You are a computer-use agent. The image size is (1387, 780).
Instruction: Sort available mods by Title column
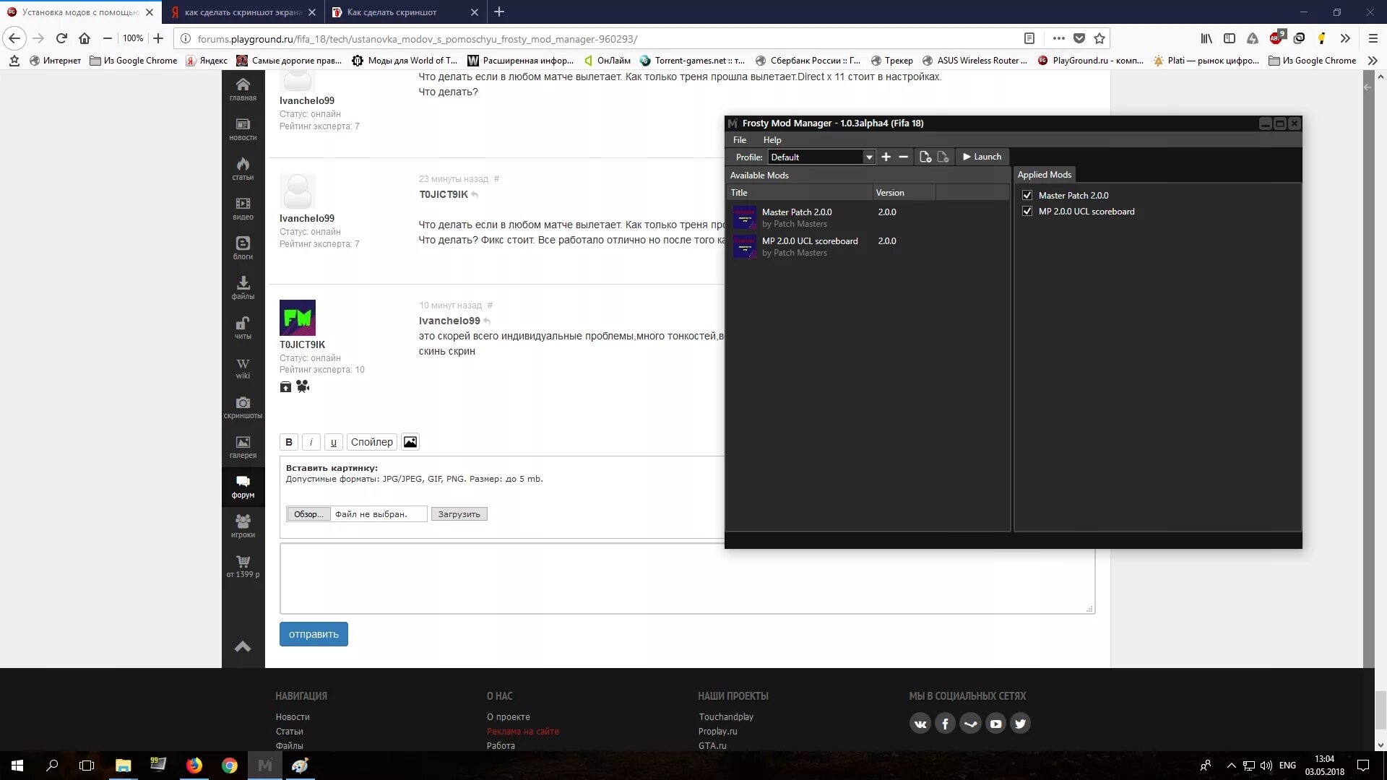pos(800,192)
